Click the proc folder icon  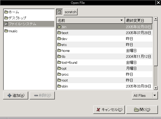tap(59, 74)
